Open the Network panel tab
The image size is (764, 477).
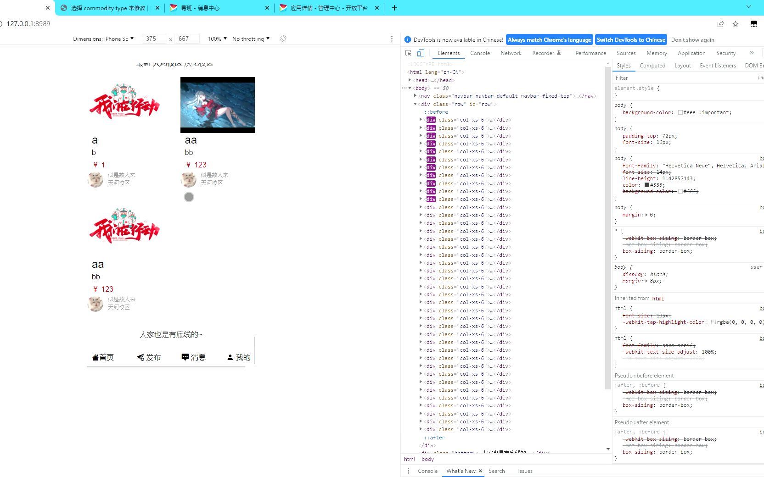click(511, 53)
